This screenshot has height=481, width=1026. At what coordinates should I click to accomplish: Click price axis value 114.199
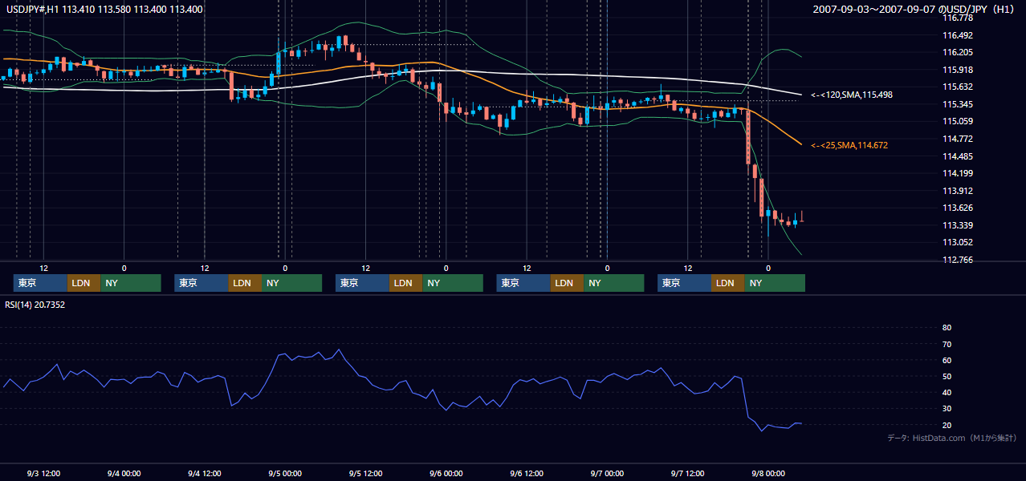pyautogui.click(x=958, y=173)
